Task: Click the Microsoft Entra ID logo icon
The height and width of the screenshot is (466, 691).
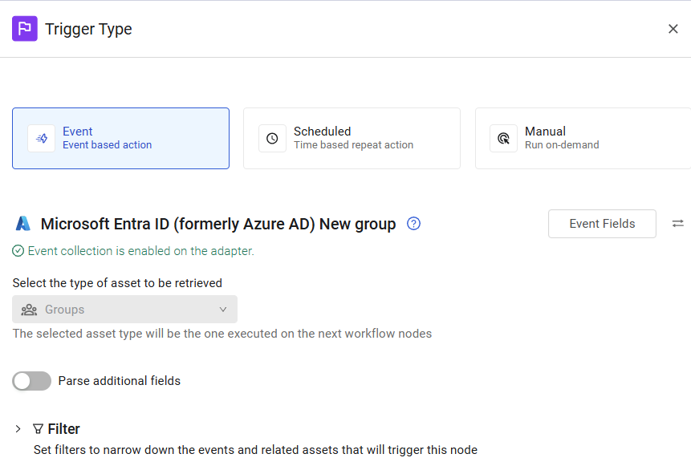Action: (23, 224)
